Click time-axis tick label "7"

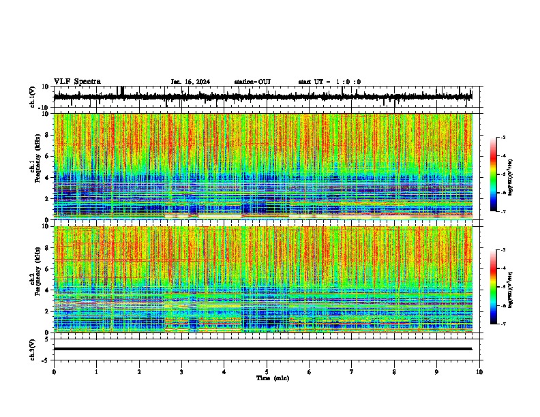352,372
